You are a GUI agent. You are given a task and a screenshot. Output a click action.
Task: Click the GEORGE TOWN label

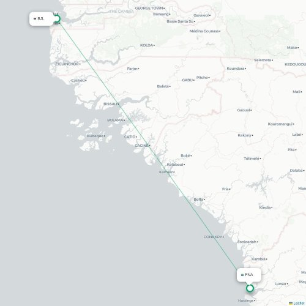[149, 8]
